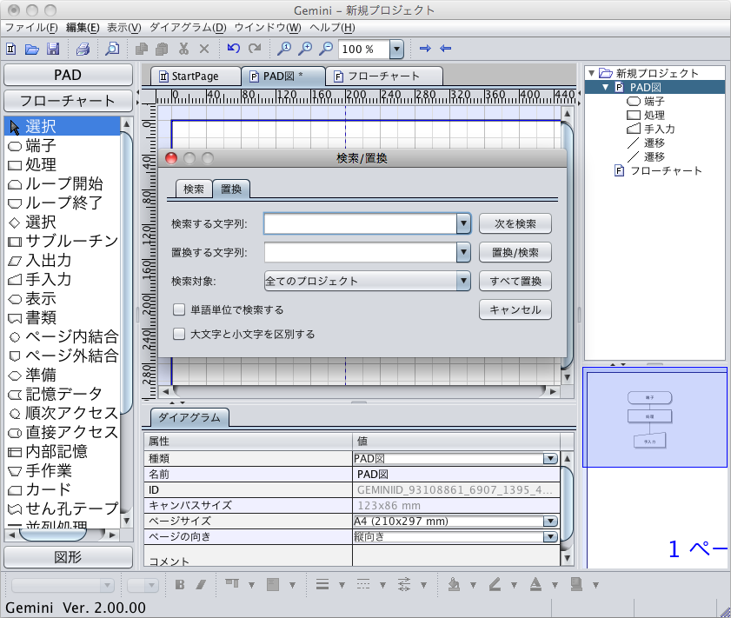The height and width of the screenshot is (618, 731).
Task: Open the ページサイズ A4 dropdown
Action: (550, 521)
